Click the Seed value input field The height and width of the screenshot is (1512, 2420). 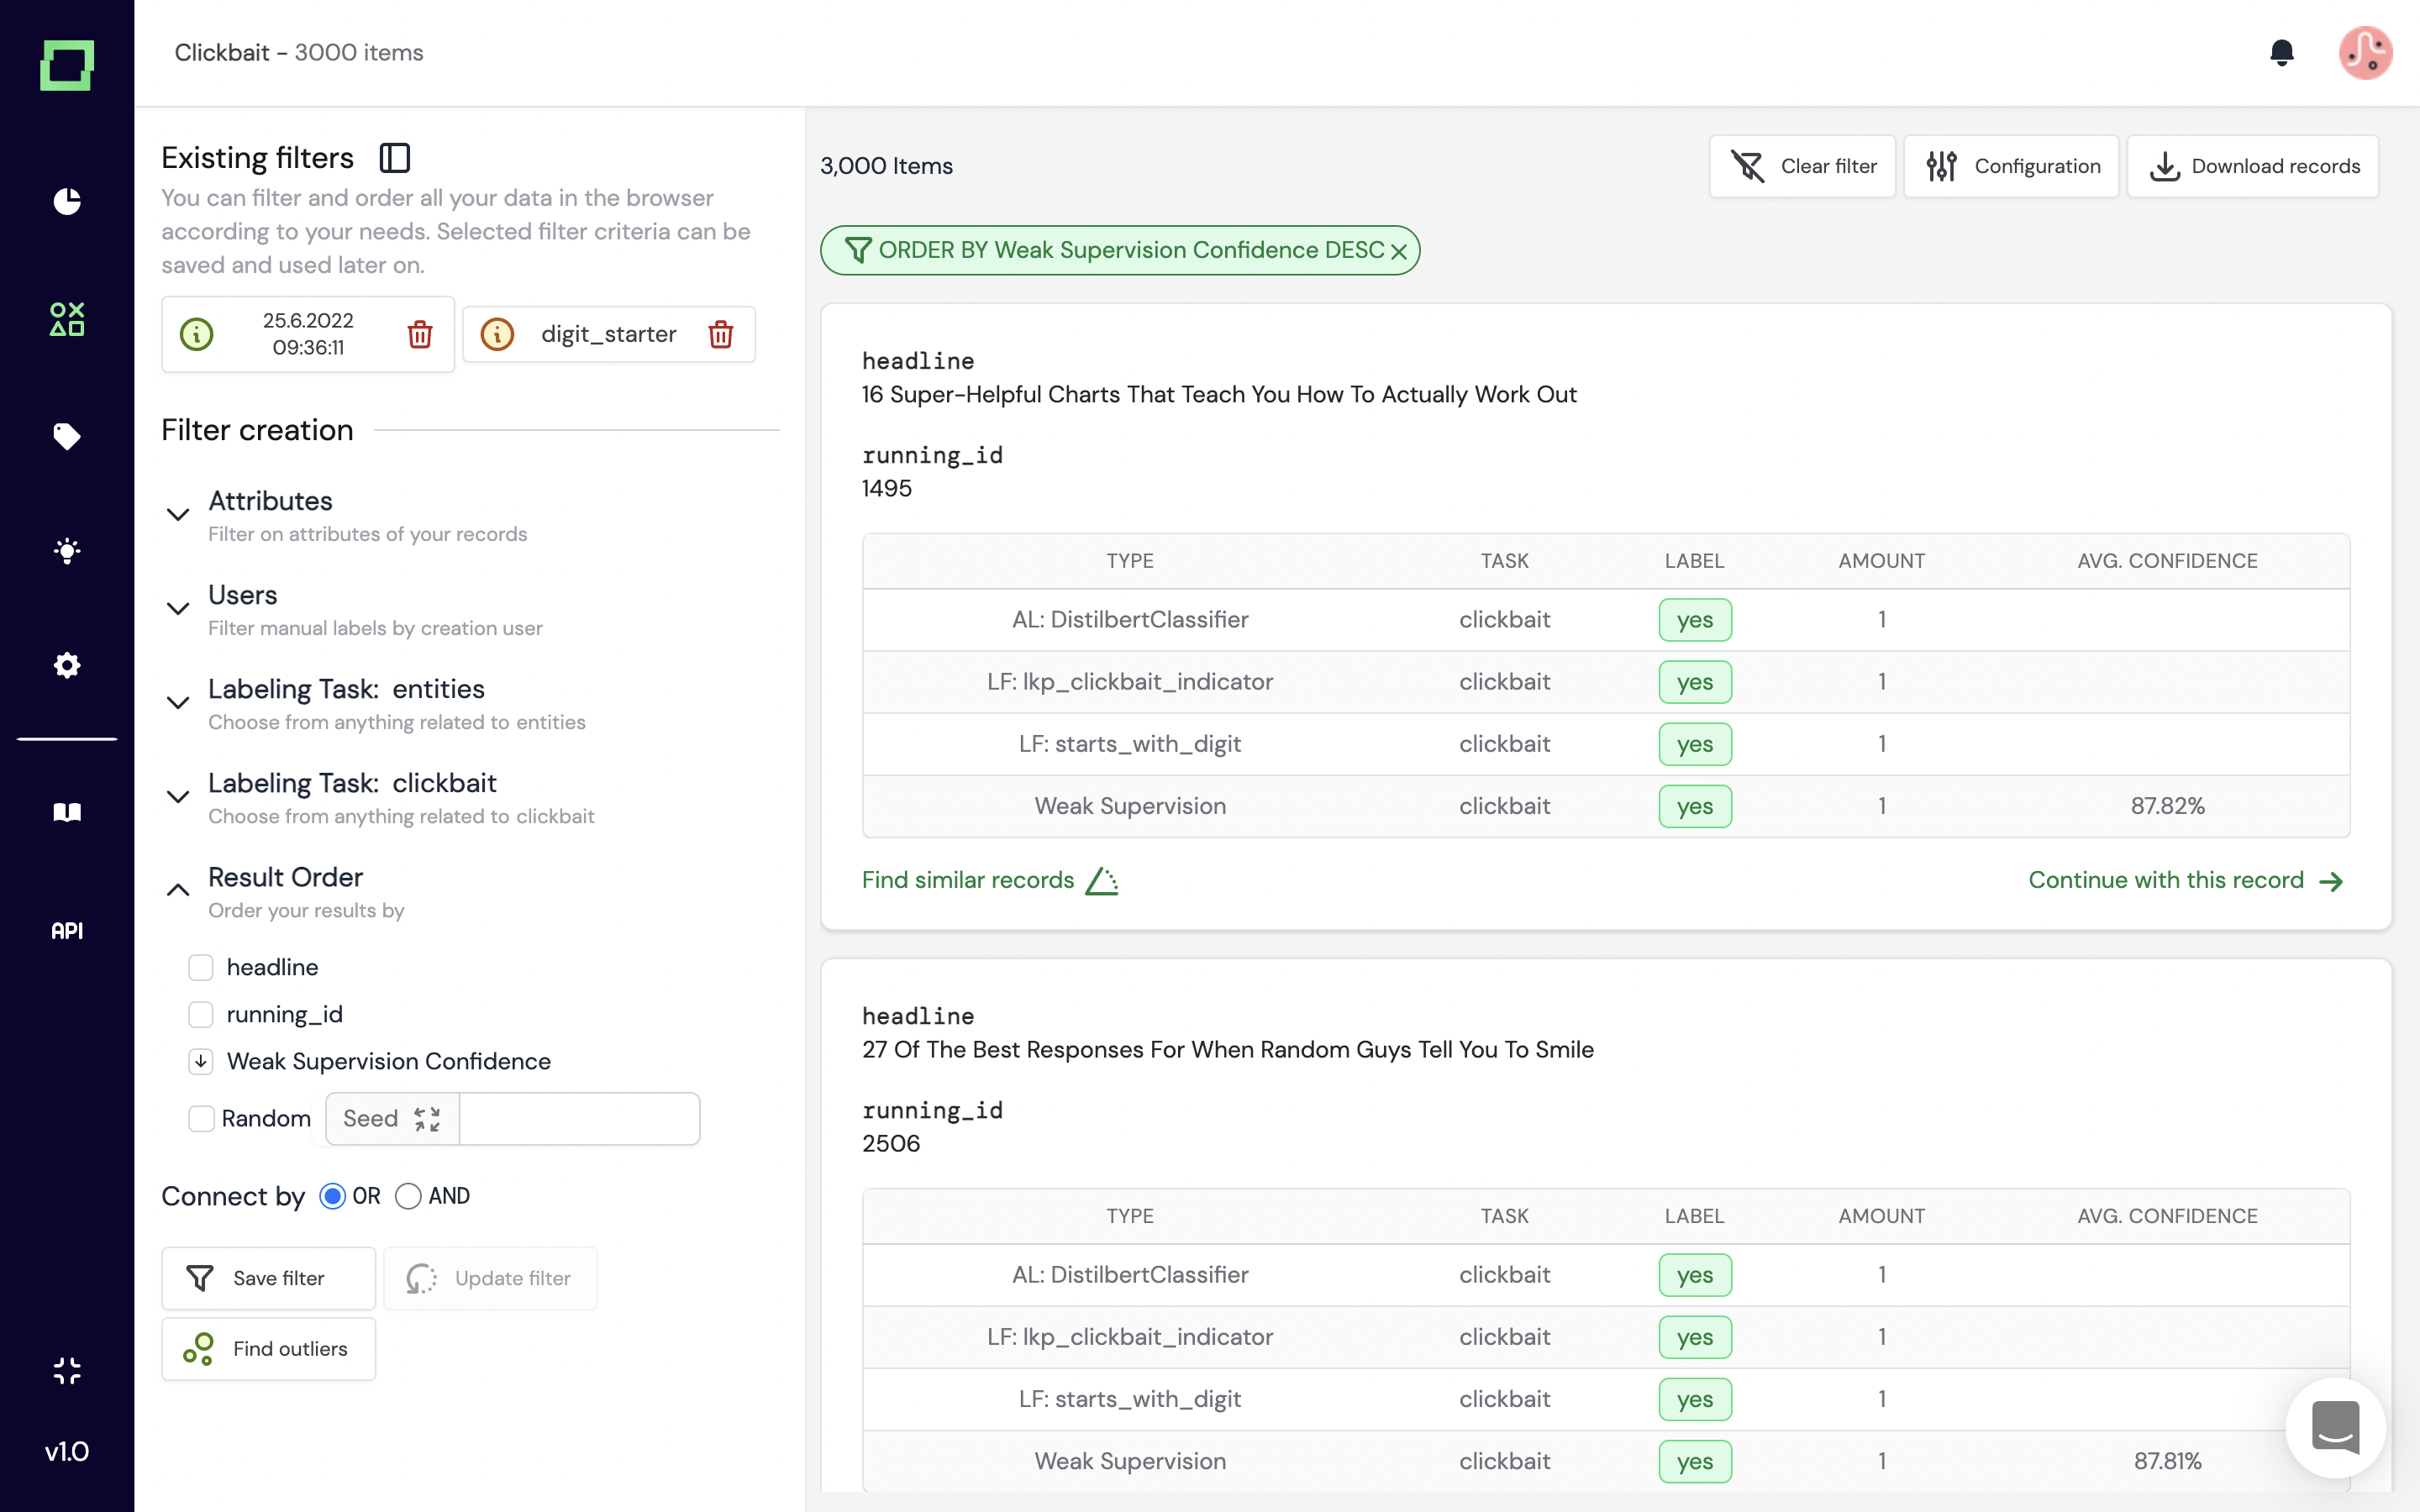[x=579, y=1118]
